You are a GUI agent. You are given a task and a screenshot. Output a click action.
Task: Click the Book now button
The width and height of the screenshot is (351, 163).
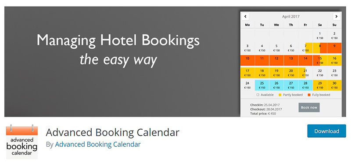pyautogui.click(x=309, y=107)
